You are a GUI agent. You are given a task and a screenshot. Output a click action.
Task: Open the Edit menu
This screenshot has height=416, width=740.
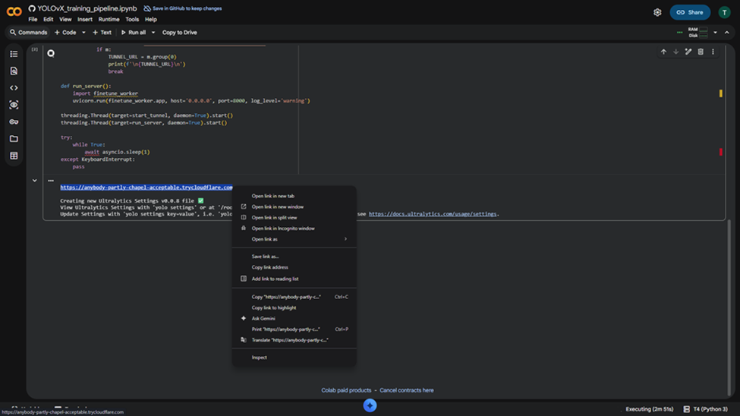[48, 20]
